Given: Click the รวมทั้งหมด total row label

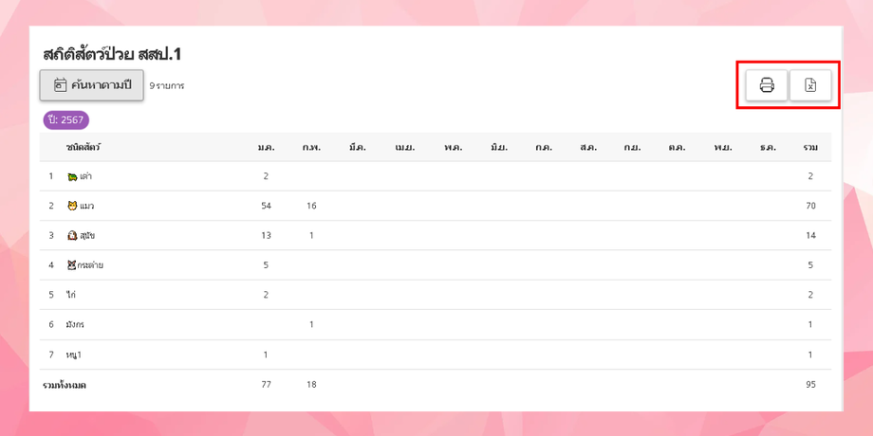Looking at the screenshot, I should (65, 385).
